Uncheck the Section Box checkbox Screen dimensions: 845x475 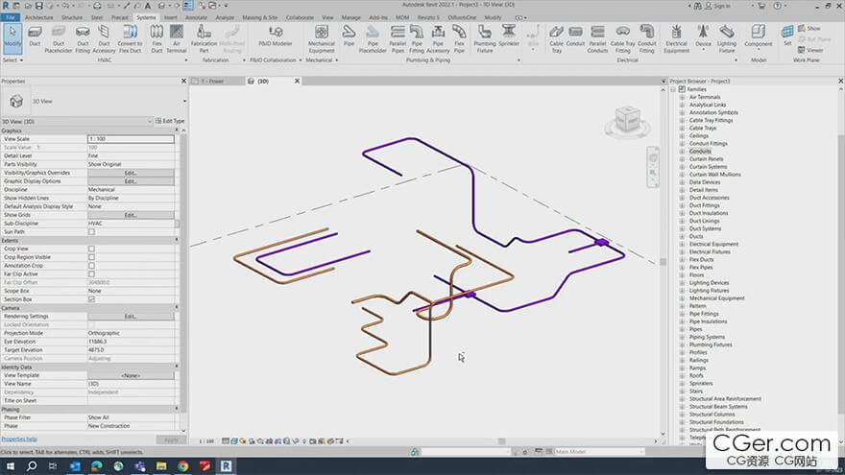point(92,299)
